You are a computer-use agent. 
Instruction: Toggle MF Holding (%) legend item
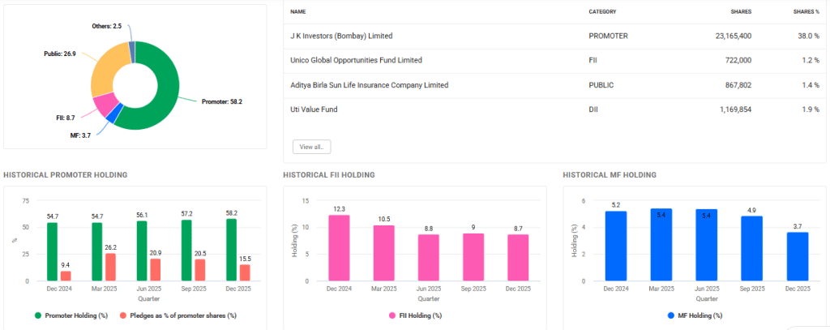tap(694, 315)
